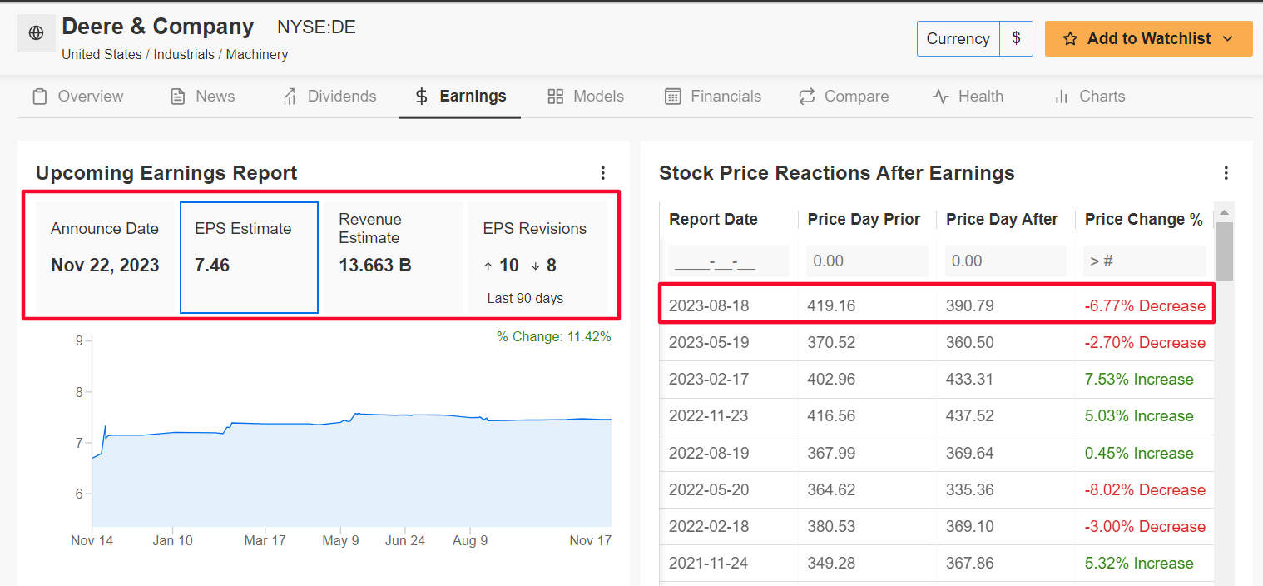This screenshot has width=1263, height=586.
Task: Focus the Price Day After filter field
Action: (1006, 261)
